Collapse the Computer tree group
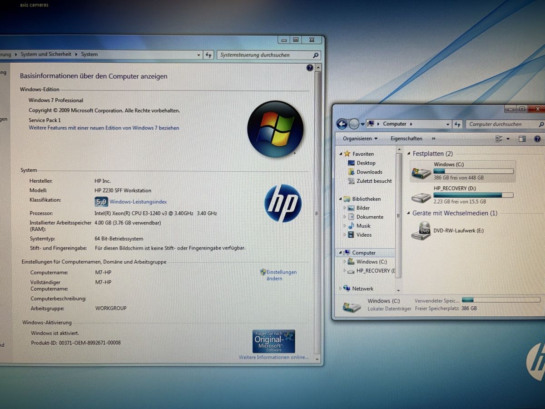The height and width of the screenshot is (409, 545). pyautogui.click(x=341, y=253)
